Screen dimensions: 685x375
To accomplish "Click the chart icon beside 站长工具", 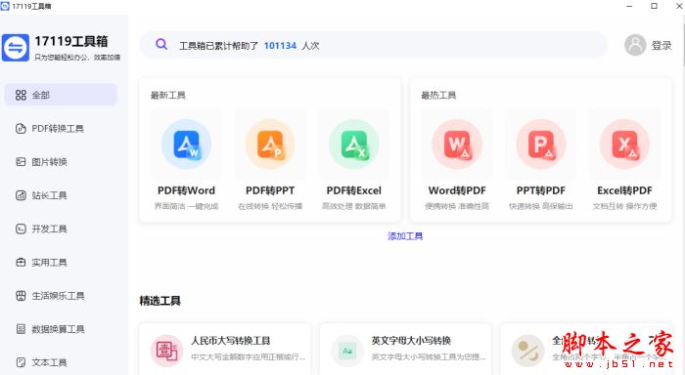I will click(21, 195).
